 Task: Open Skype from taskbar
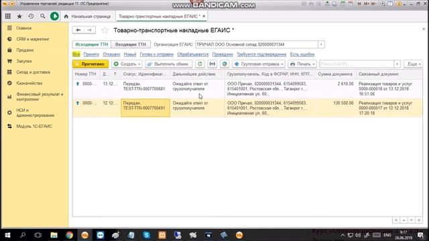click(x=146, y=235)
